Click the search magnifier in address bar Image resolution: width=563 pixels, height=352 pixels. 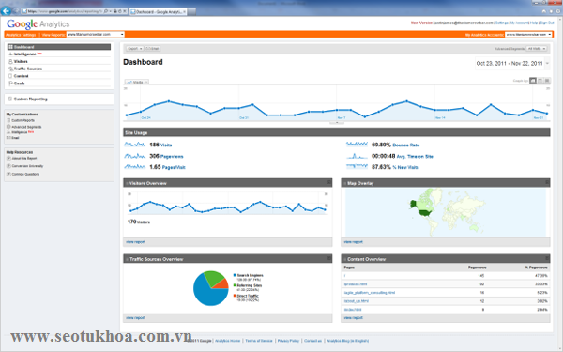(x=106, y=11)
